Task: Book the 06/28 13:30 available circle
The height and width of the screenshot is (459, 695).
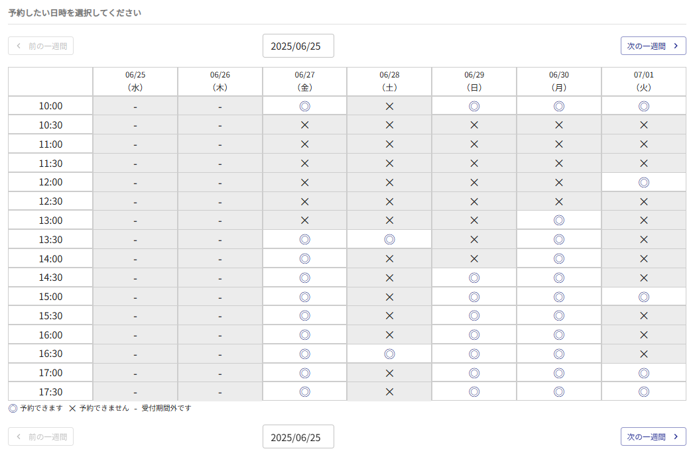Action: (x=389, y=239)
